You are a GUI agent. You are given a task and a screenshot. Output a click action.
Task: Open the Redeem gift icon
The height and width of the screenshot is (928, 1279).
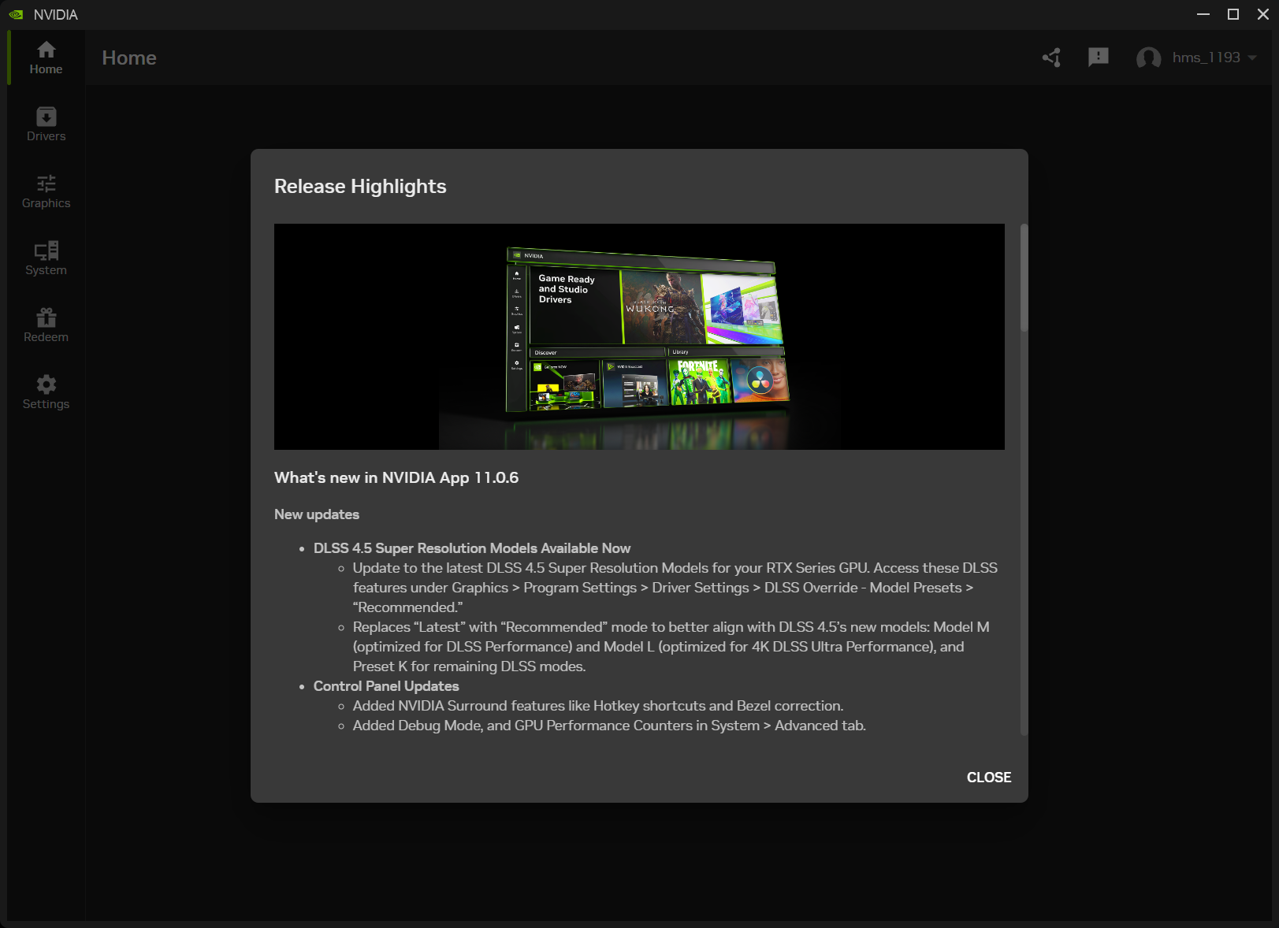pos(46,319)
